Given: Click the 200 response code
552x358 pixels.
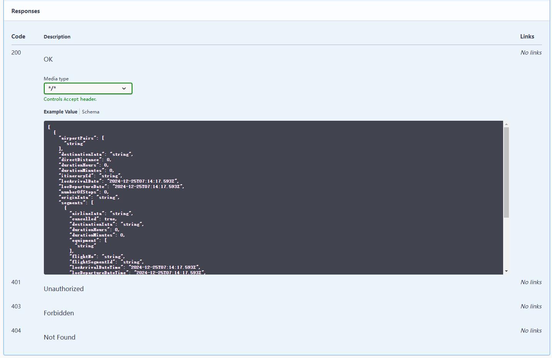Looking at the screenshot, I should pos(16,53).
